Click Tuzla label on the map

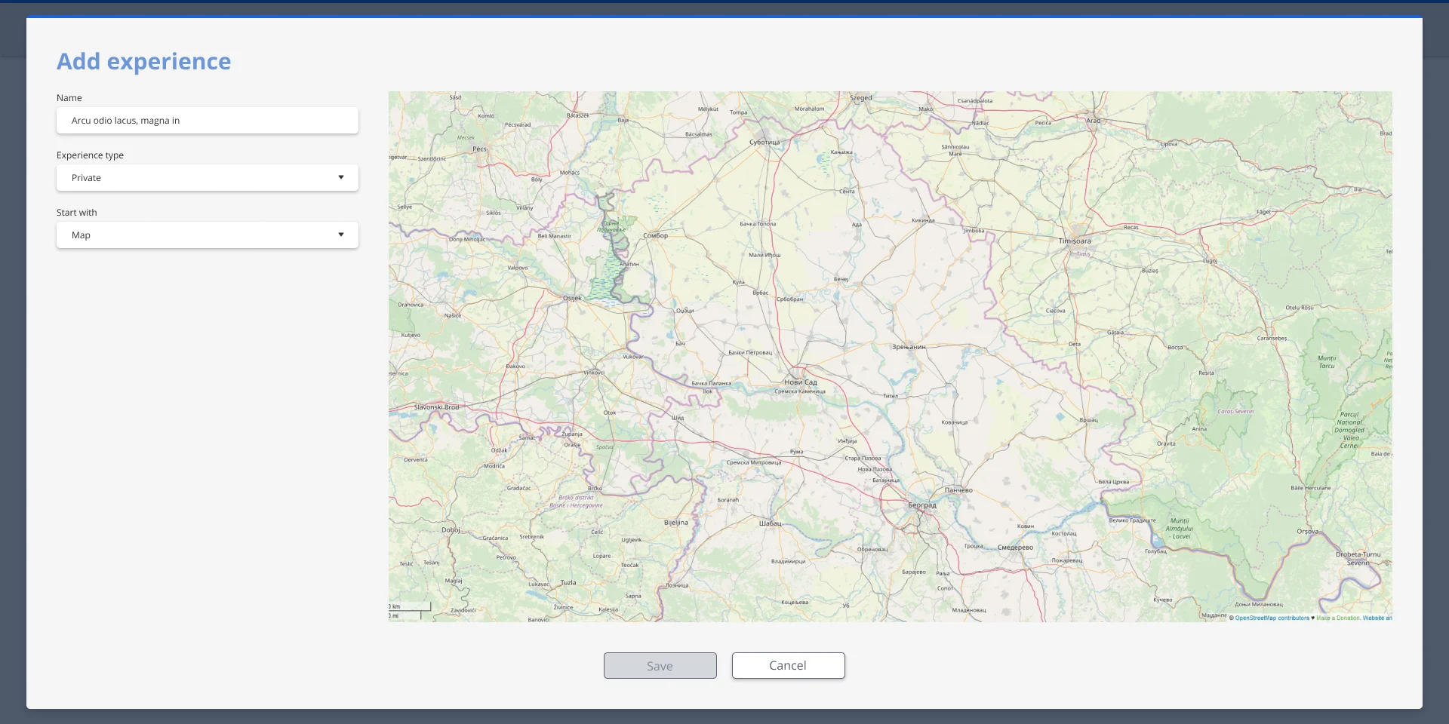pyautogui.click(x=568, y=583)
